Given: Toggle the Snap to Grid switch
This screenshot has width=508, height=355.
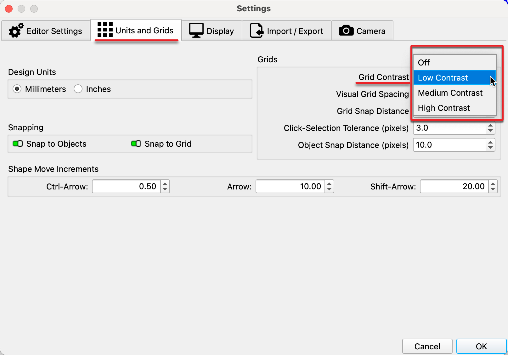Looking at the screenshot, I should (136, 144).
